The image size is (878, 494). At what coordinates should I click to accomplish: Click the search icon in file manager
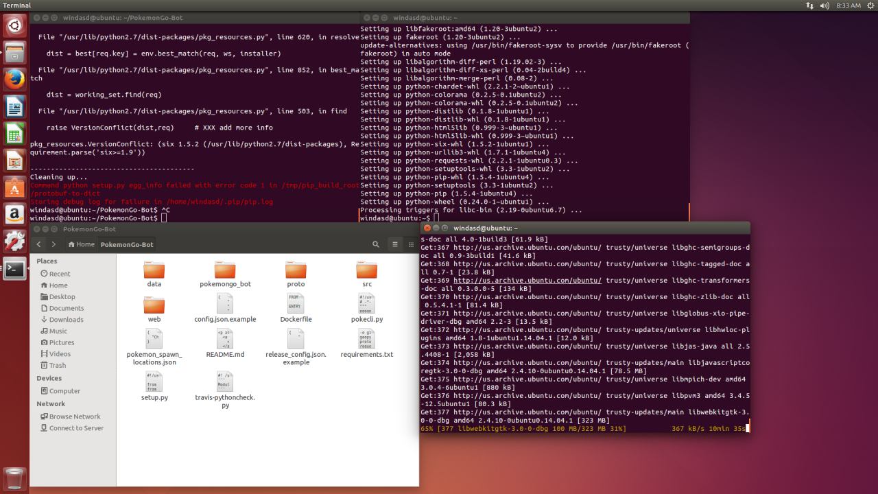click(376, 244)
